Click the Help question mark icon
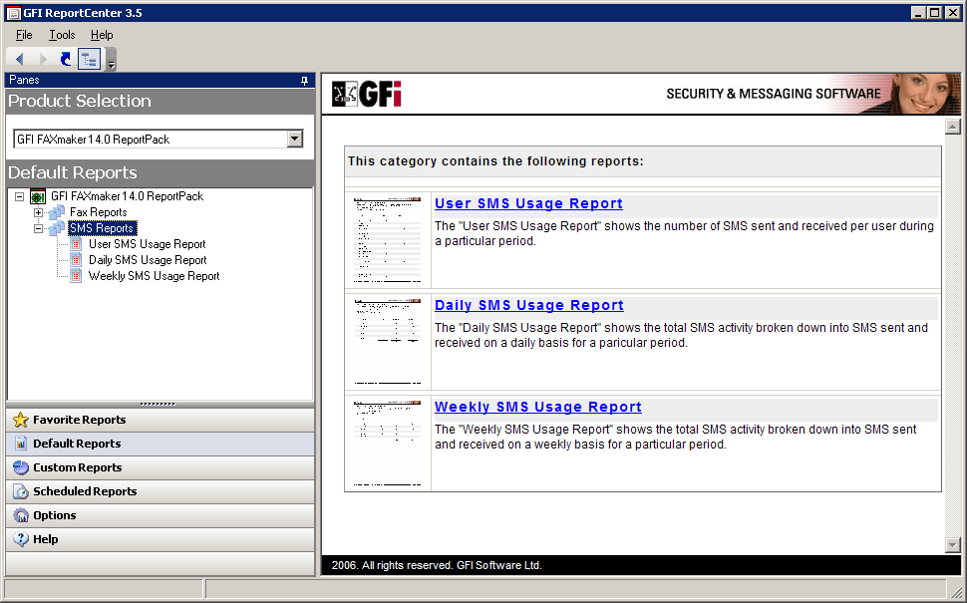This screenshot has width=967, height=603. coord(21,539)
